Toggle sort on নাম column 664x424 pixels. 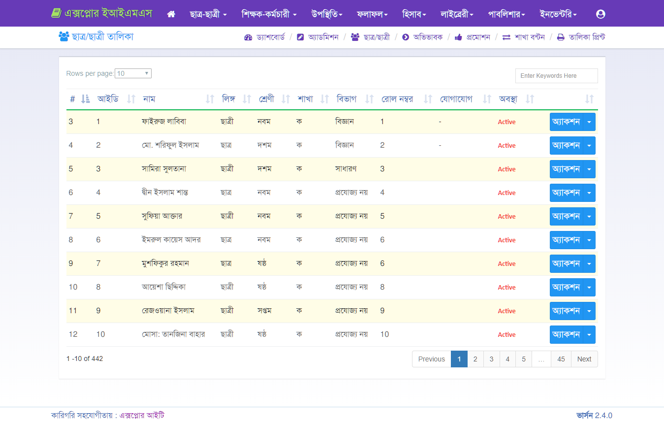(210, 99)
